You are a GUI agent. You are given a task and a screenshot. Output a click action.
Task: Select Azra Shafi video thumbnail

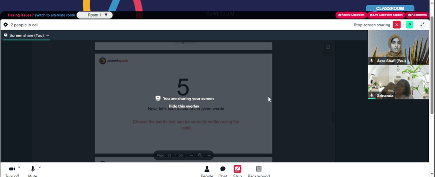click(x=398, y=47)
